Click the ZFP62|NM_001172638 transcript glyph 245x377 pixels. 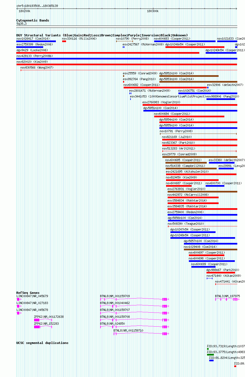click(43, 320)
